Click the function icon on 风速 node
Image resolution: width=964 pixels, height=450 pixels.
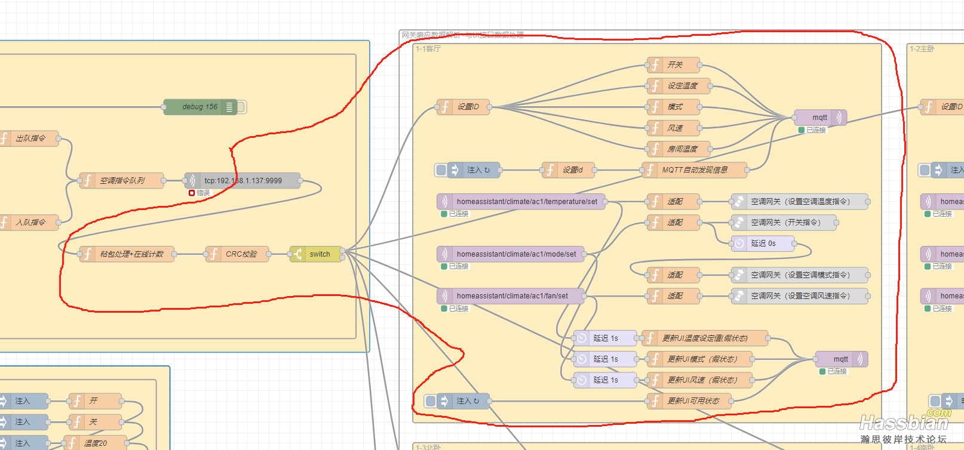pos(655,128)
